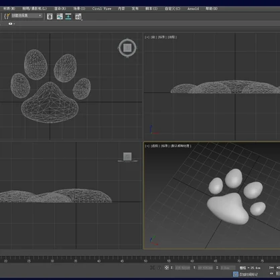Open the eye icon display dropdown
This screenshot has width=280, height=280.
pos(11,23)
